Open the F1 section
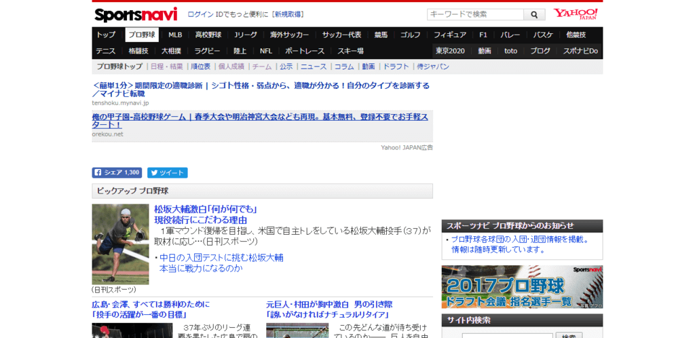 [483, 35]
